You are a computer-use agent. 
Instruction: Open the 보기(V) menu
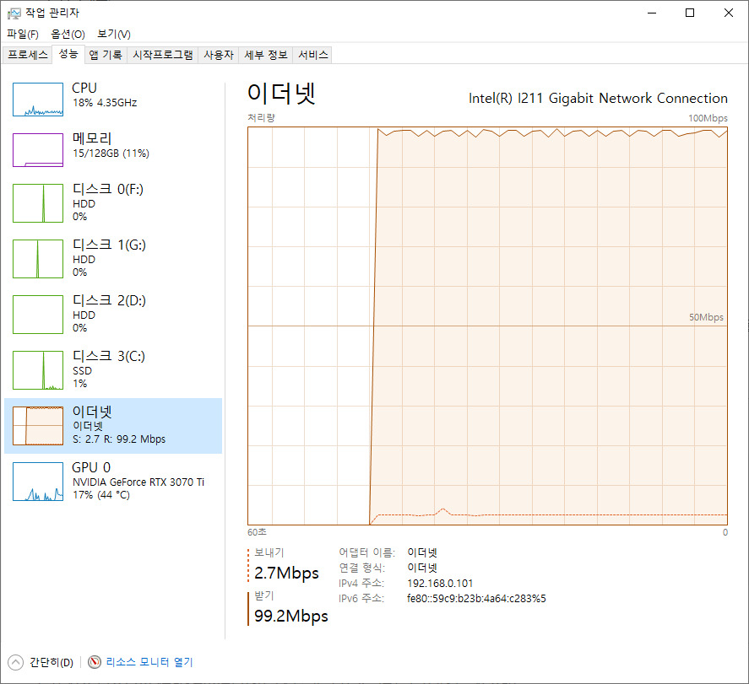point(114,34)
